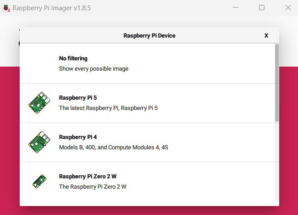Choose the Raspberry Pi 5 title
Image resolution: width=298 pixels, height=215 pixels.
coord(78,97)
